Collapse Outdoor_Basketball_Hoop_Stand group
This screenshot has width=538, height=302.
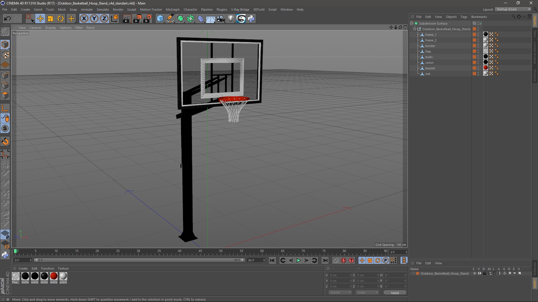pyautogui.click(x=415, y=29)
